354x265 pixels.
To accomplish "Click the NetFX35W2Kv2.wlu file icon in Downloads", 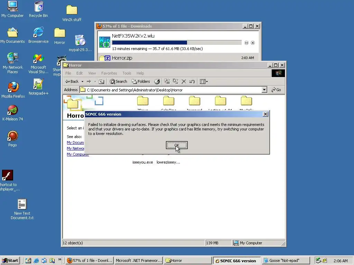I will [104, 42].
